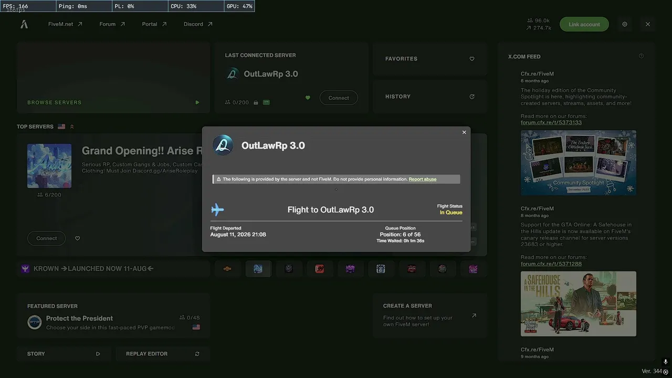Select the white and blue server icon
The height and width of the screenshot is (378, 672).
(381, 269)
